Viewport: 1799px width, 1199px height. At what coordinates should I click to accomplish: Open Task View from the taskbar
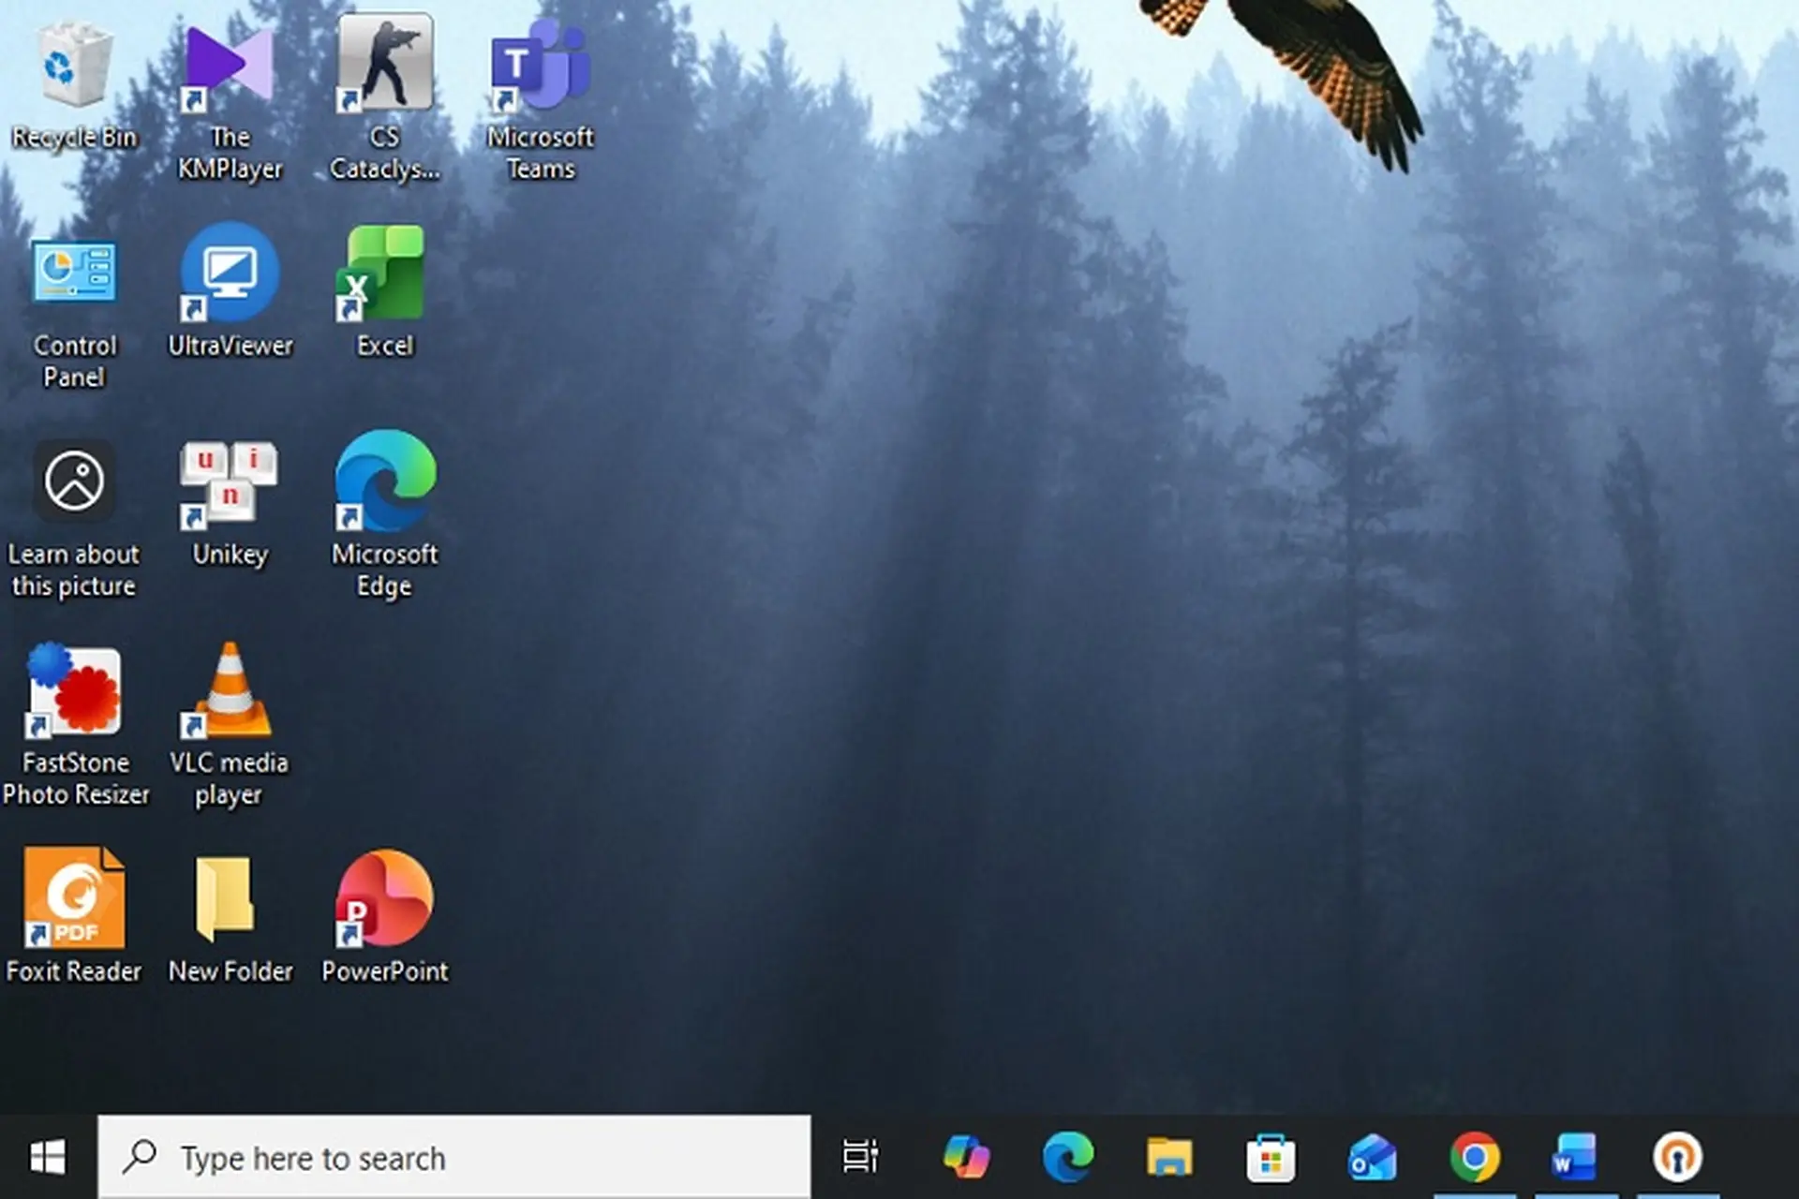(x=860, y=1157)
